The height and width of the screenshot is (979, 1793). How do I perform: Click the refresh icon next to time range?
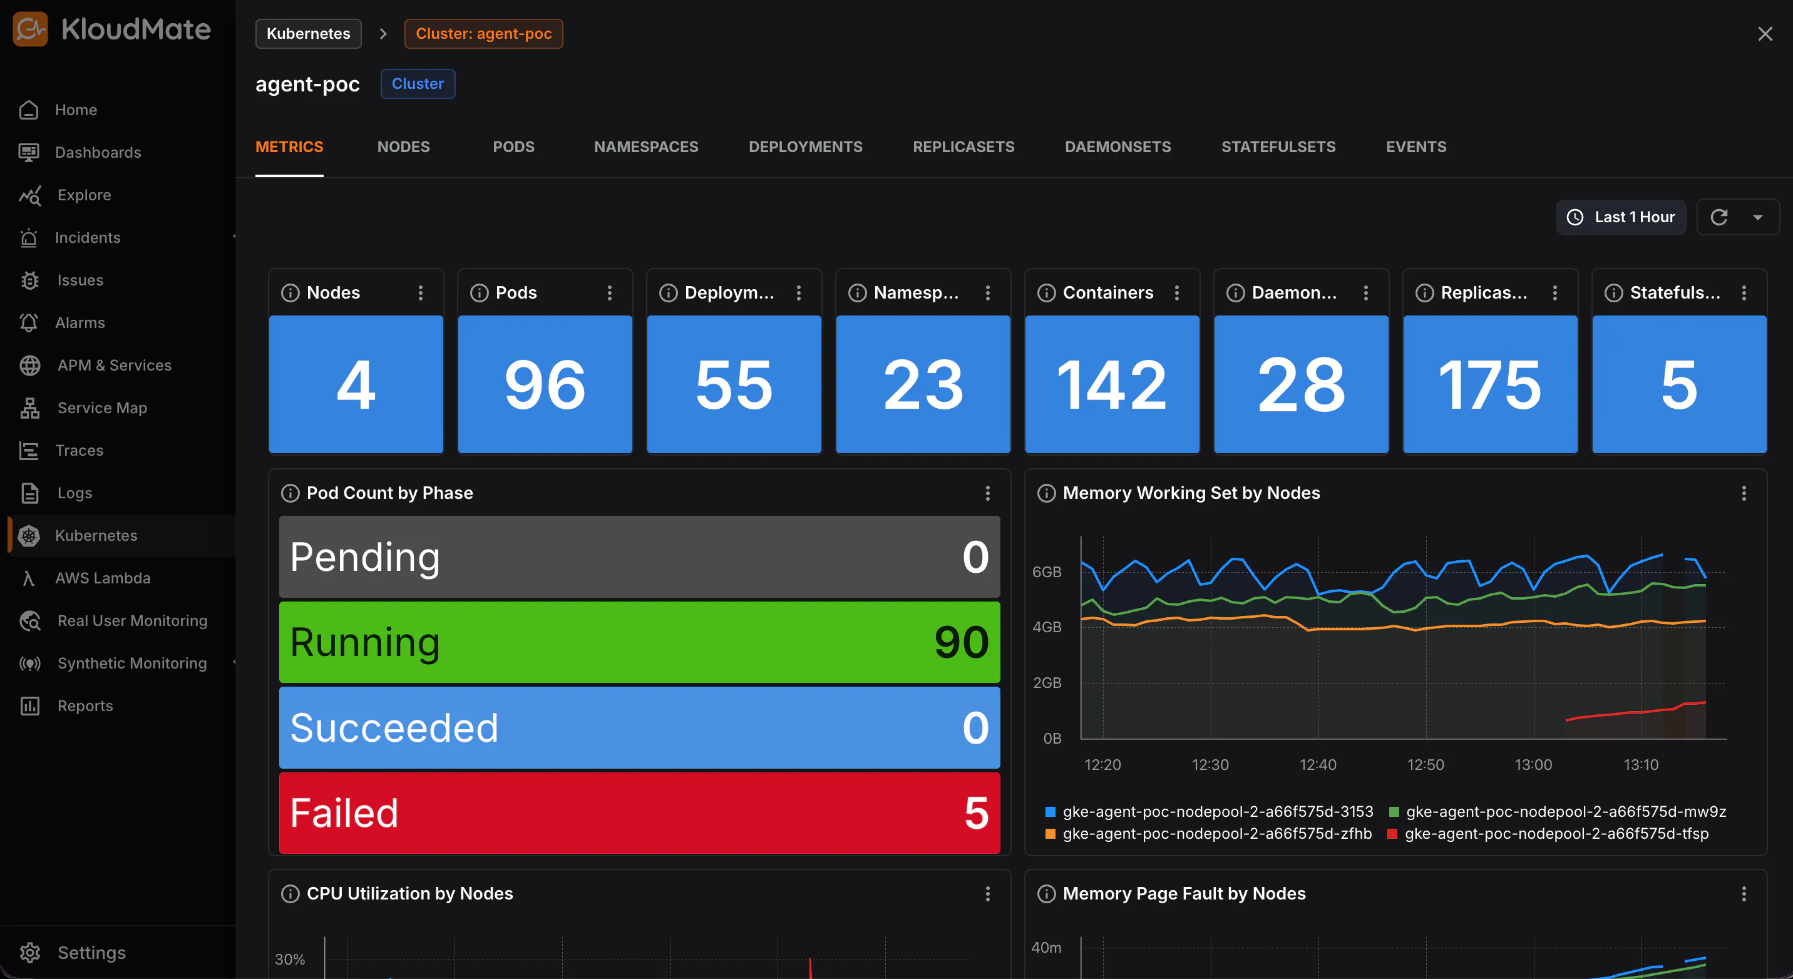coord(1719,217)
